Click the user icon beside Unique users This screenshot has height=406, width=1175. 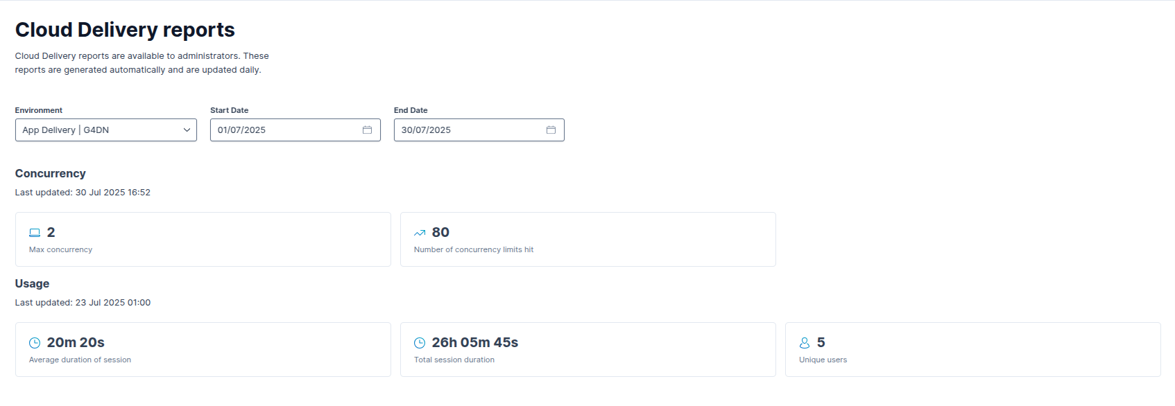[x=805, y=343]
